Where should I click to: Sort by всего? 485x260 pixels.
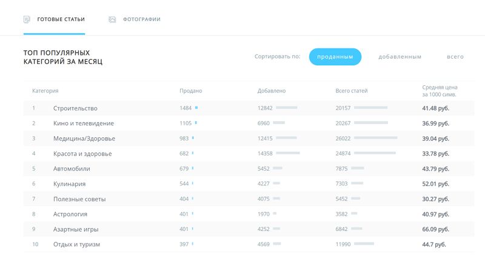click(x=455, y=57)
